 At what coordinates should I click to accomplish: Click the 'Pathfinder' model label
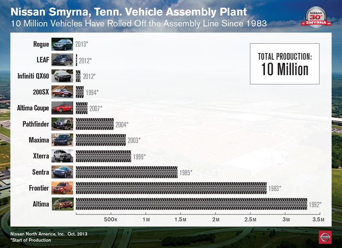36,124
